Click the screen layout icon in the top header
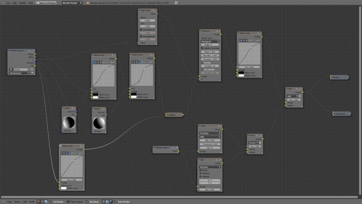The width and height of the screenshot is (362, 204). coord(176,3)
